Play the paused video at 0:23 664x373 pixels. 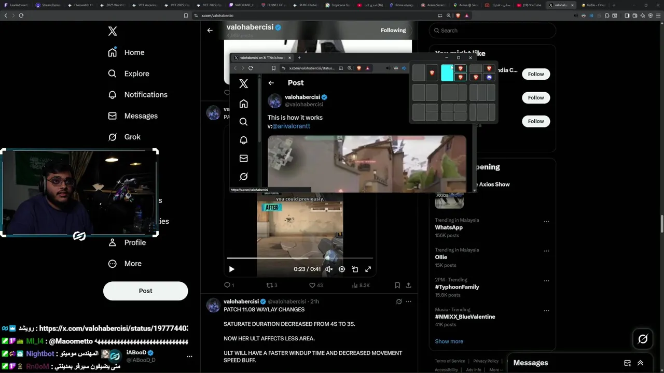pos(232,269)
